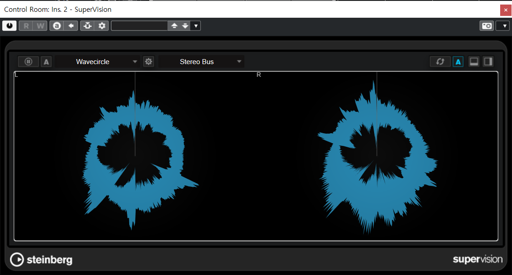
Task: Switch between A/B settings
Action: (56, 26)
